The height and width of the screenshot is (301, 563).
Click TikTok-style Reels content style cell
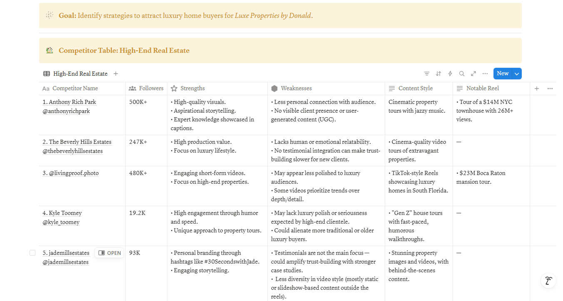pyautogui.click(x=419, y=186)
